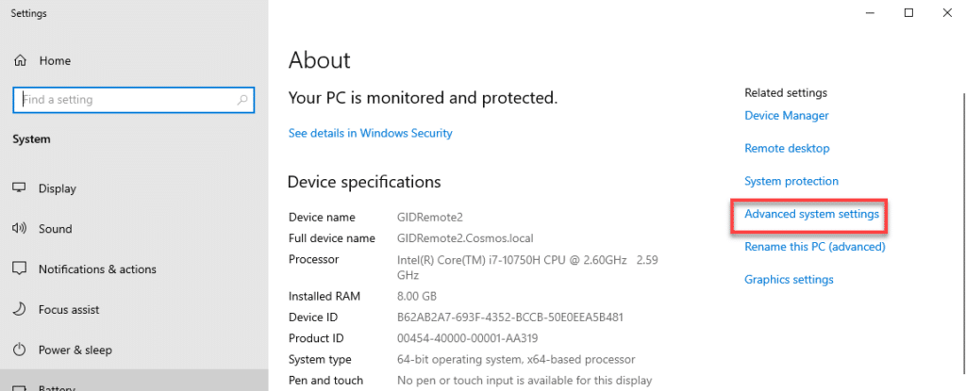Click the Power & sleep icon
This screenshot has width=966, height=391.
[20, 350]
